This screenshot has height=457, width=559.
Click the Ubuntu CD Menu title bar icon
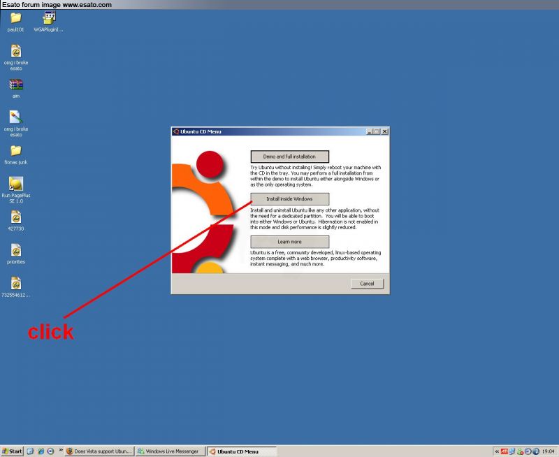tap(176, 131)
